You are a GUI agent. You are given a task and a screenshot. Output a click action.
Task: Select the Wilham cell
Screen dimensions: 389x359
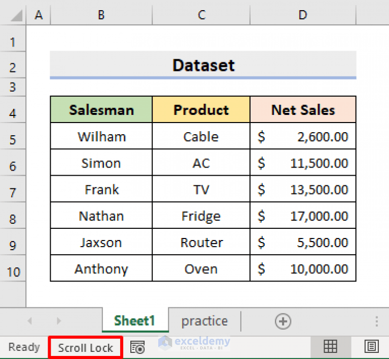101,136
